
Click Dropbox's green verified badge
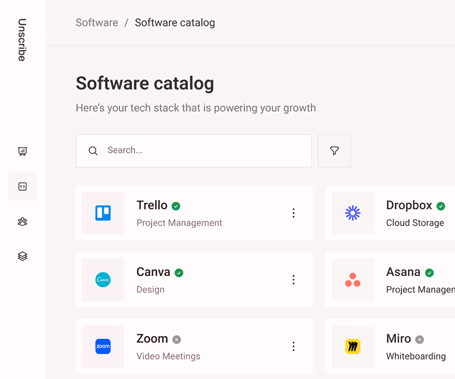point(441,206)
